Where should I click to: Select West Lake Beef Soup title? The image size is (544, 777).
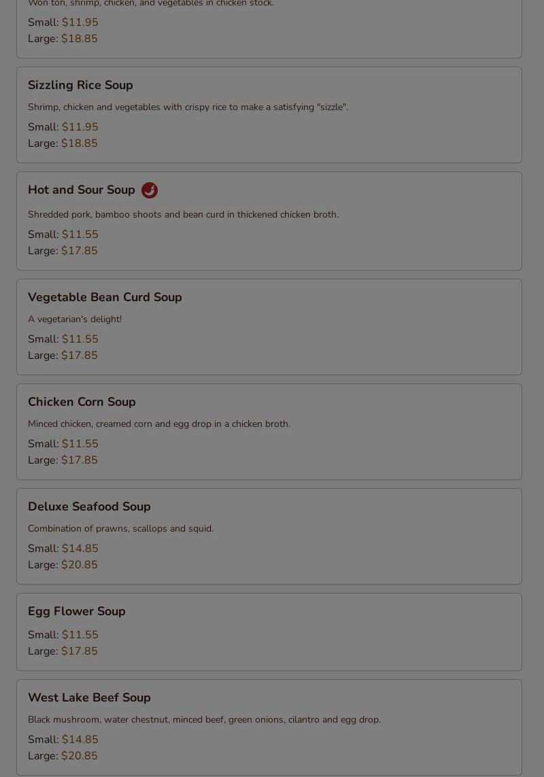(89, 697)
